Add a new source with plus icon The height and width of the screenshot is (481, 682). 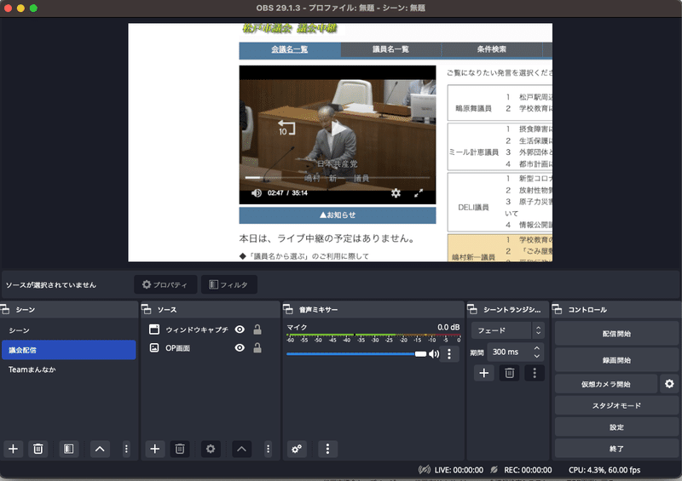tap(154, 449)
